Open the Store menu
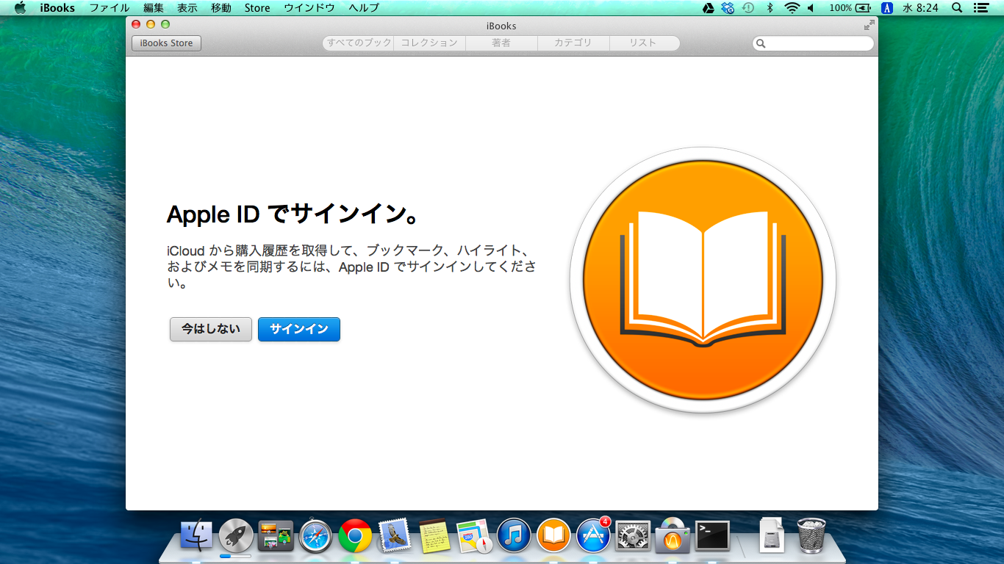Screen dimensions: 1004x564 click(x=257, y=8)
